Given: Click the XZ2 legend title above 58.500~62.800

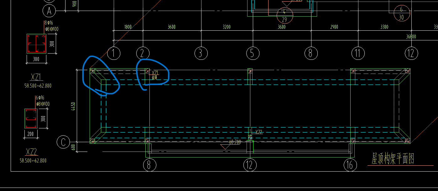Looking at the screenshot, I should point(32,152).
